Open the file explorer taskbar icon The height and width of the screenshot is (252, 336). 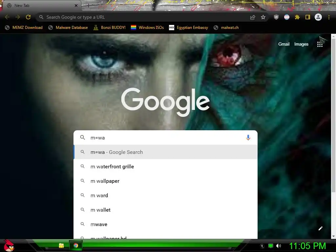click(61, 245)
